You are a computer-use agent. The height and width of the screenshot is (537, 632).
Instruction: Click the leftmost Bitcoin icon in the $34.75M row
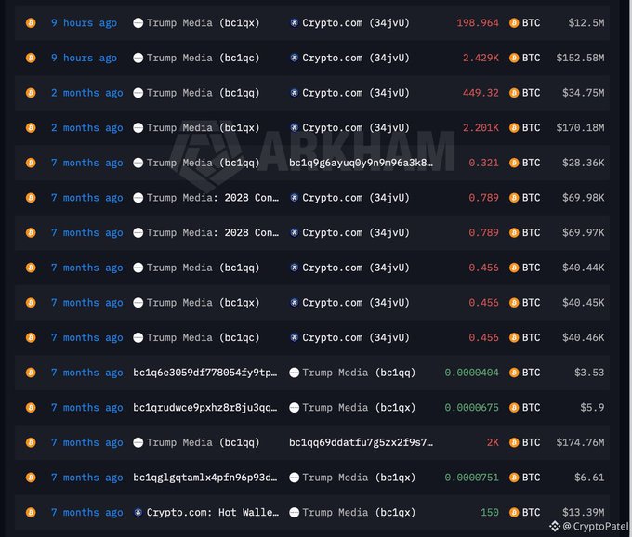coord(31,93)
